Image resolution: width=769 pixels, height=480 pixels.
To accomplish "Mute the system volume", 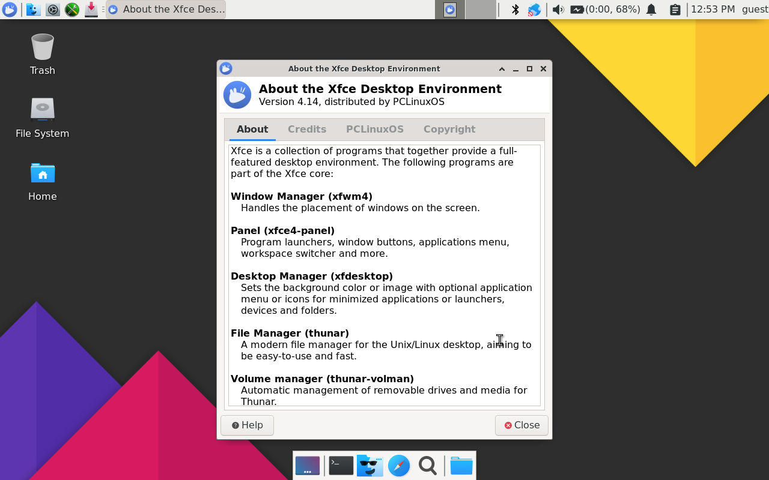I will coord(558,10).
